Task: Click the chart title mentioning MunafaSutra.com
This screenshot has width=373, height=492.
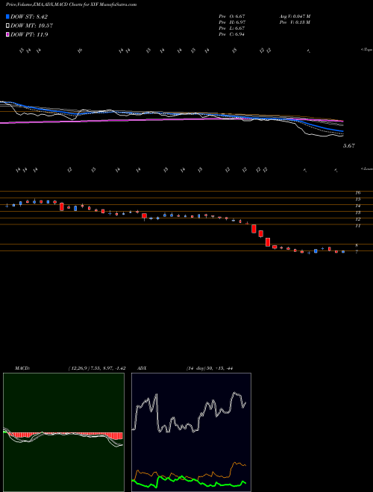Action: [x=71, y=5]
